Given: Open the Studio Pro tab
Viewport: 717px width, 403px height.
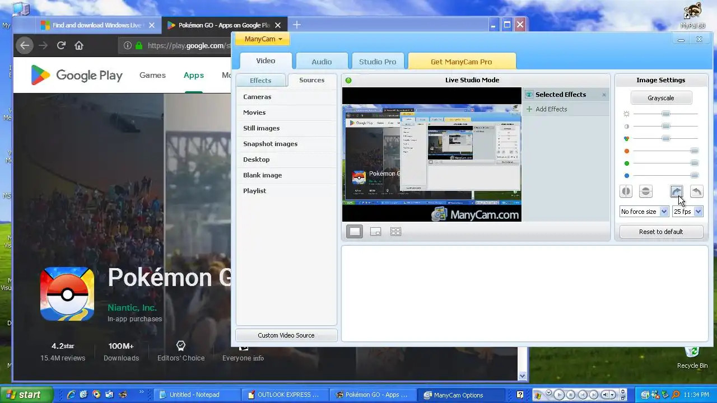Looking at the screenshot, I should point(378,62).
